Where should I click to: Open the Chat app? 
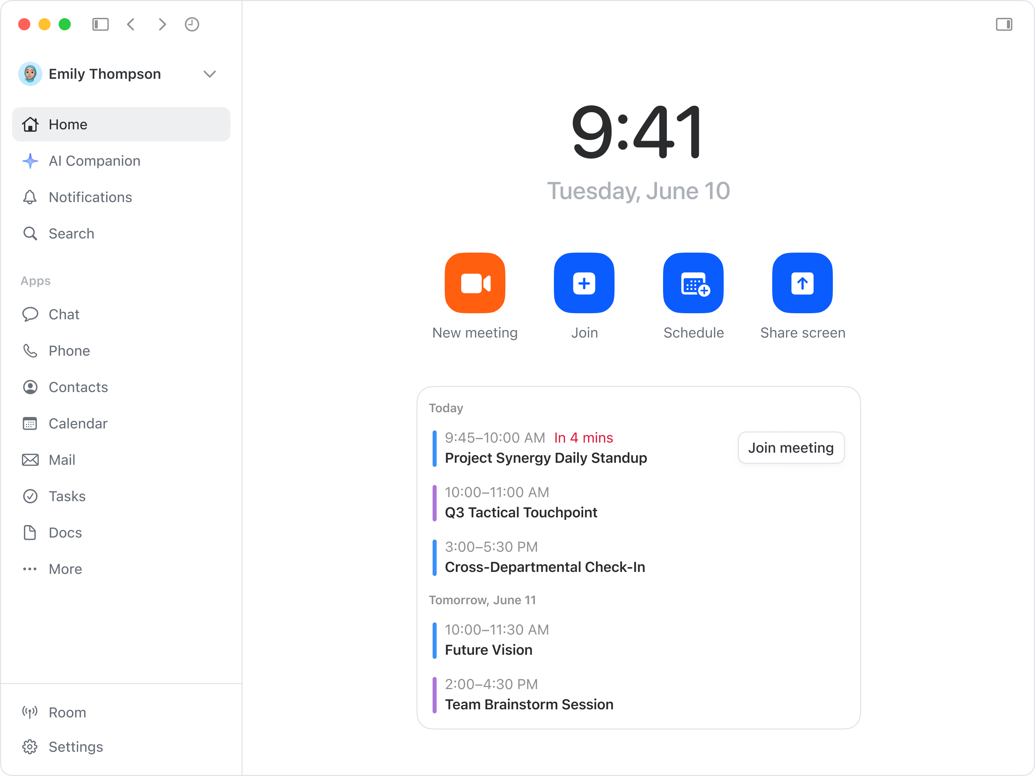tap(64, 314)
